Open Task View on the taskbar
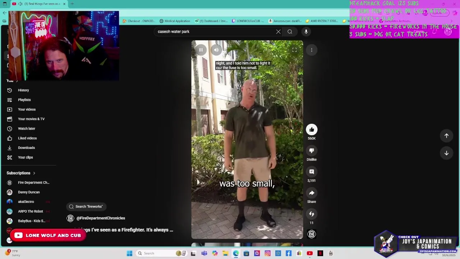Image resolution: width=460 pixels, height=259 pixels. coord(193,253)
